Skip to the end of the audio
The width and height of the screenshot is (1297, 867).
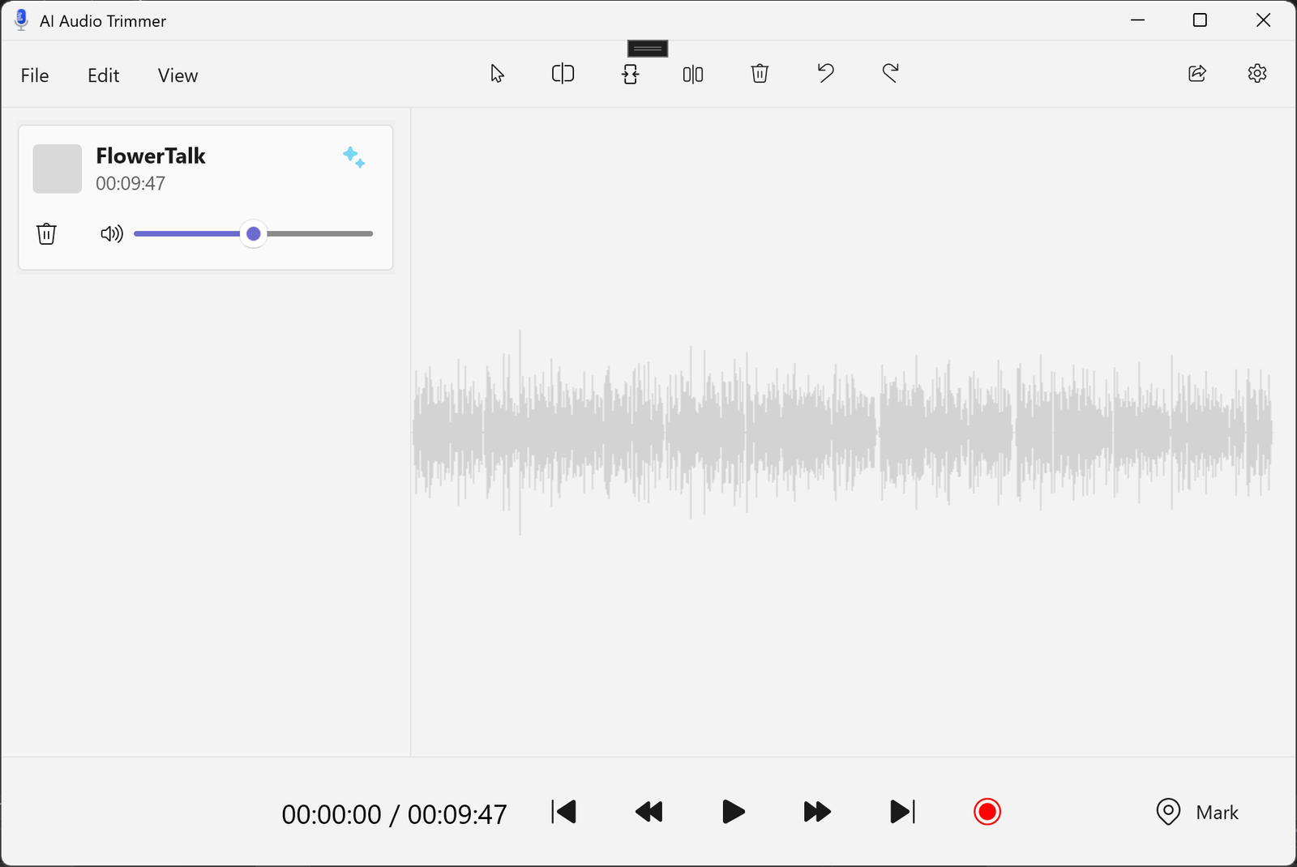(902, 812)
